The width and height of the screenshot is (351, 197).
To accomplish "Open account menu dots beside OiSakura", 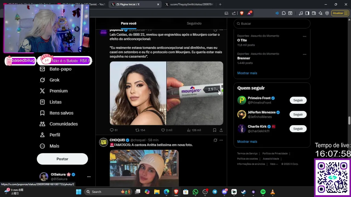I will 89,177.
